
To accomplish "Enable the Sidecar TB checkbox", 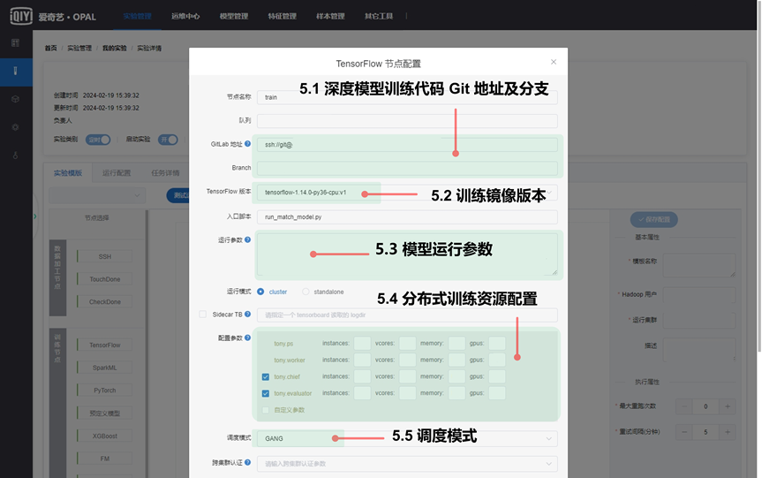I will [203, 315].
